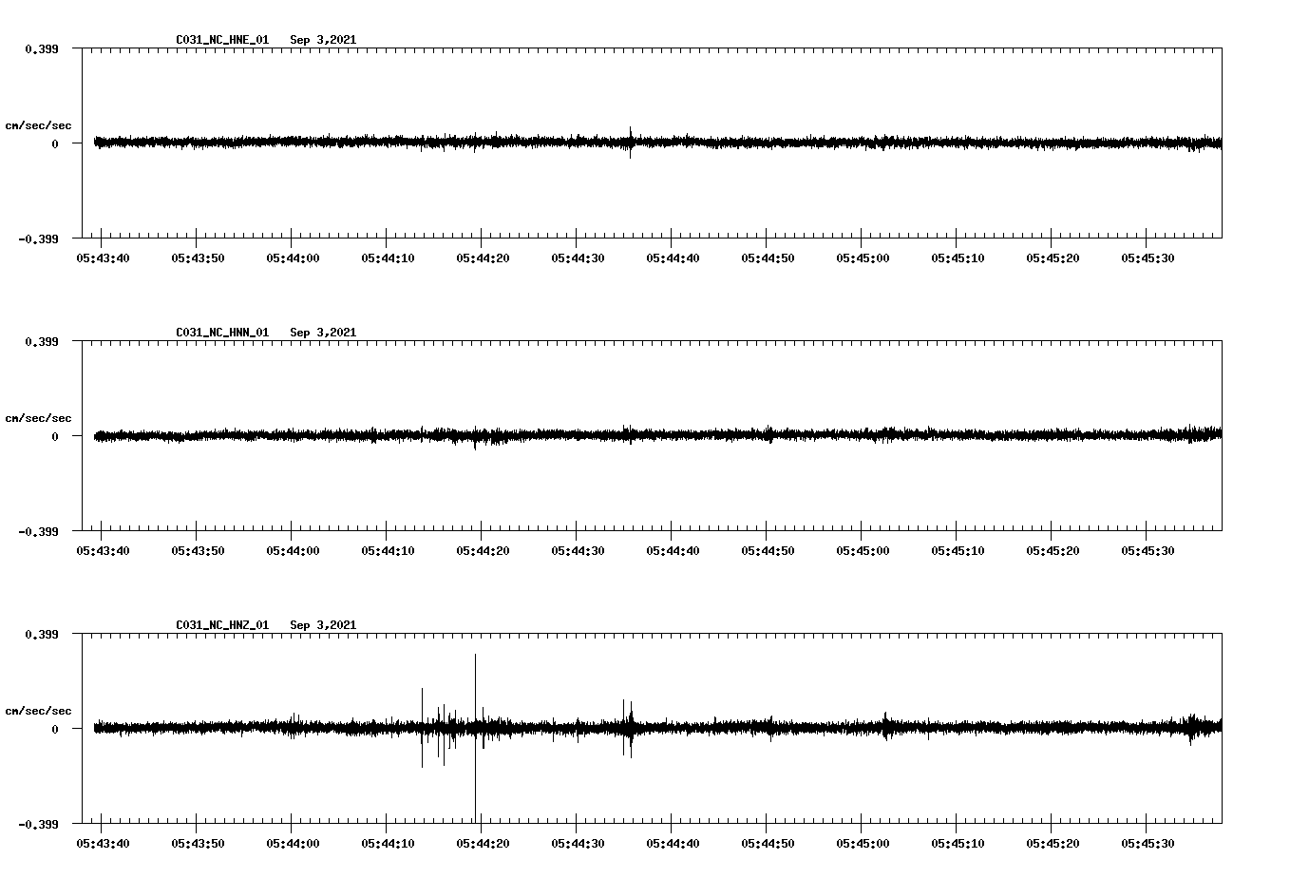Click the -.399 lower limit on HNE axis

[x=38, y=239]
